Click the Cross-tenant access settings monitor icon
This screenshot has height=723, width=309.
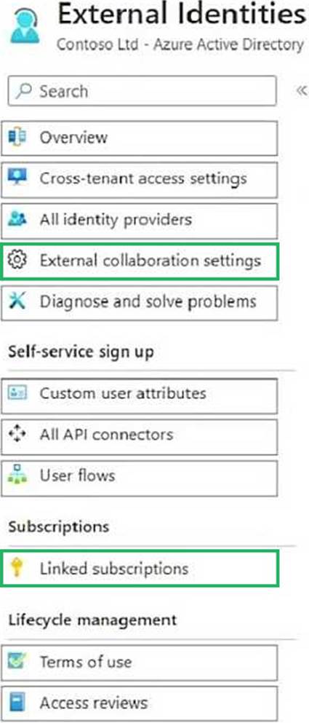pos(17,178)
